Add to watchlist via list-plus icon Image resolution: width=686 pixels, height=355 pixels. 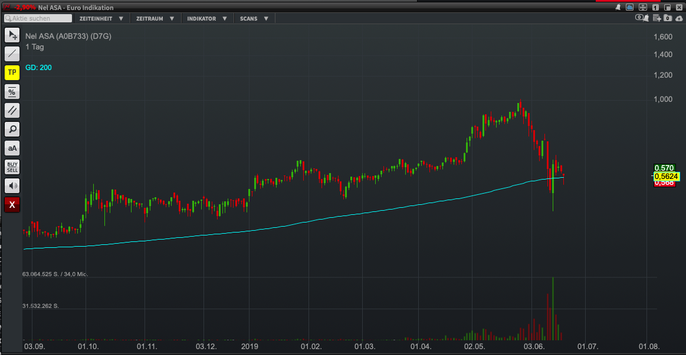[657, 18]
